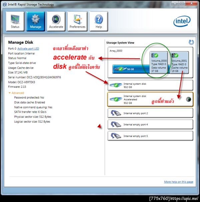Select the non-accelerated Internal system disk 932 GB
This screenshot has height=202, width=200.
(x=150, y=85)
